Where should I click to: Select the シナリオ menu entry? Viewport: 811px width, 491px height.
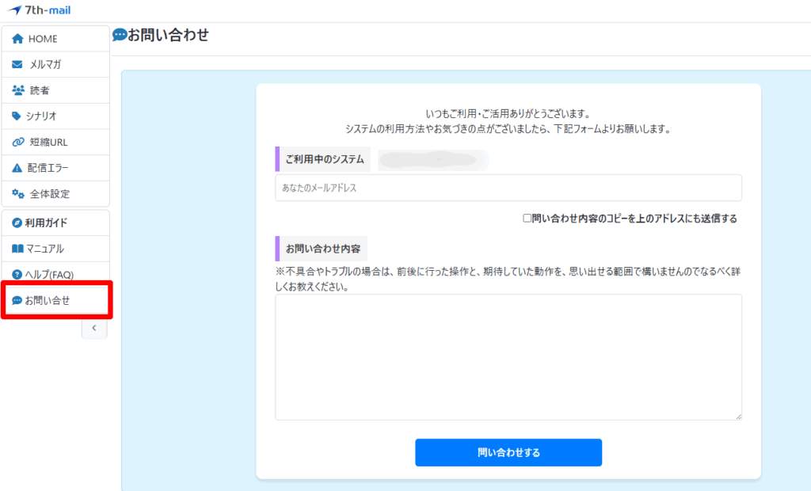[x=41, y=116]
